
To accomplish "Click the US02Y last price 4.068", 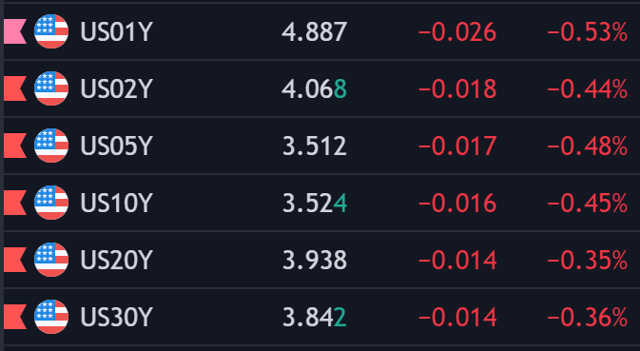I will (314, 89).
